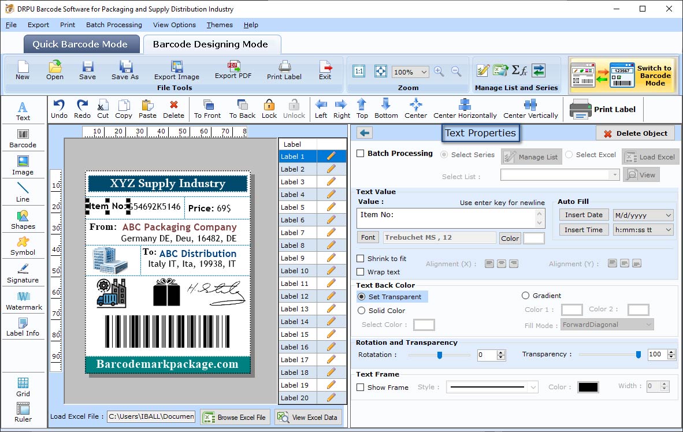Send selected object To Back

coord(242,109)
